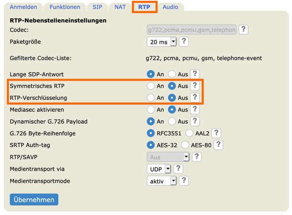This screenshot has width=292, height=215.
Task: Turn on RTP-Verschlüsselung An radio
Action: pos(151,98)
